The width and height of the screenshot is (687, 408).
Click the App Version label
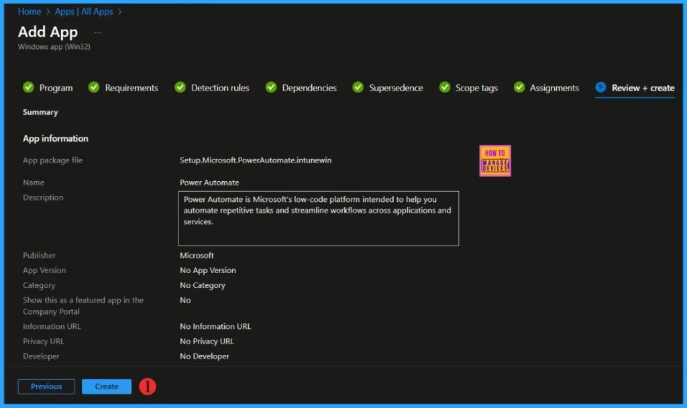(x=44, y=270)
